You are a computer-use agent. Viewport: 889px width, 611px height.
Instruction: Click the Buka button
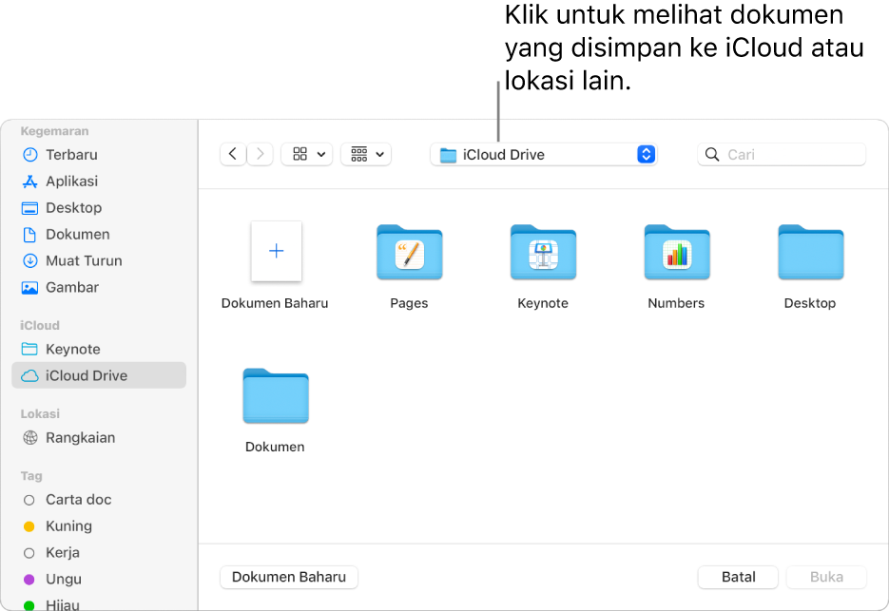click(826, 577)
